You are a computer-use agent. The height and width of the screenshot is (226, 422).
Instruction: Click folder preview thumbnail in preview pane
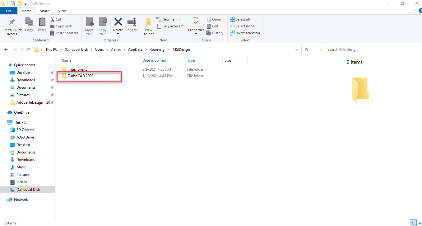click(x=360, y=90)
